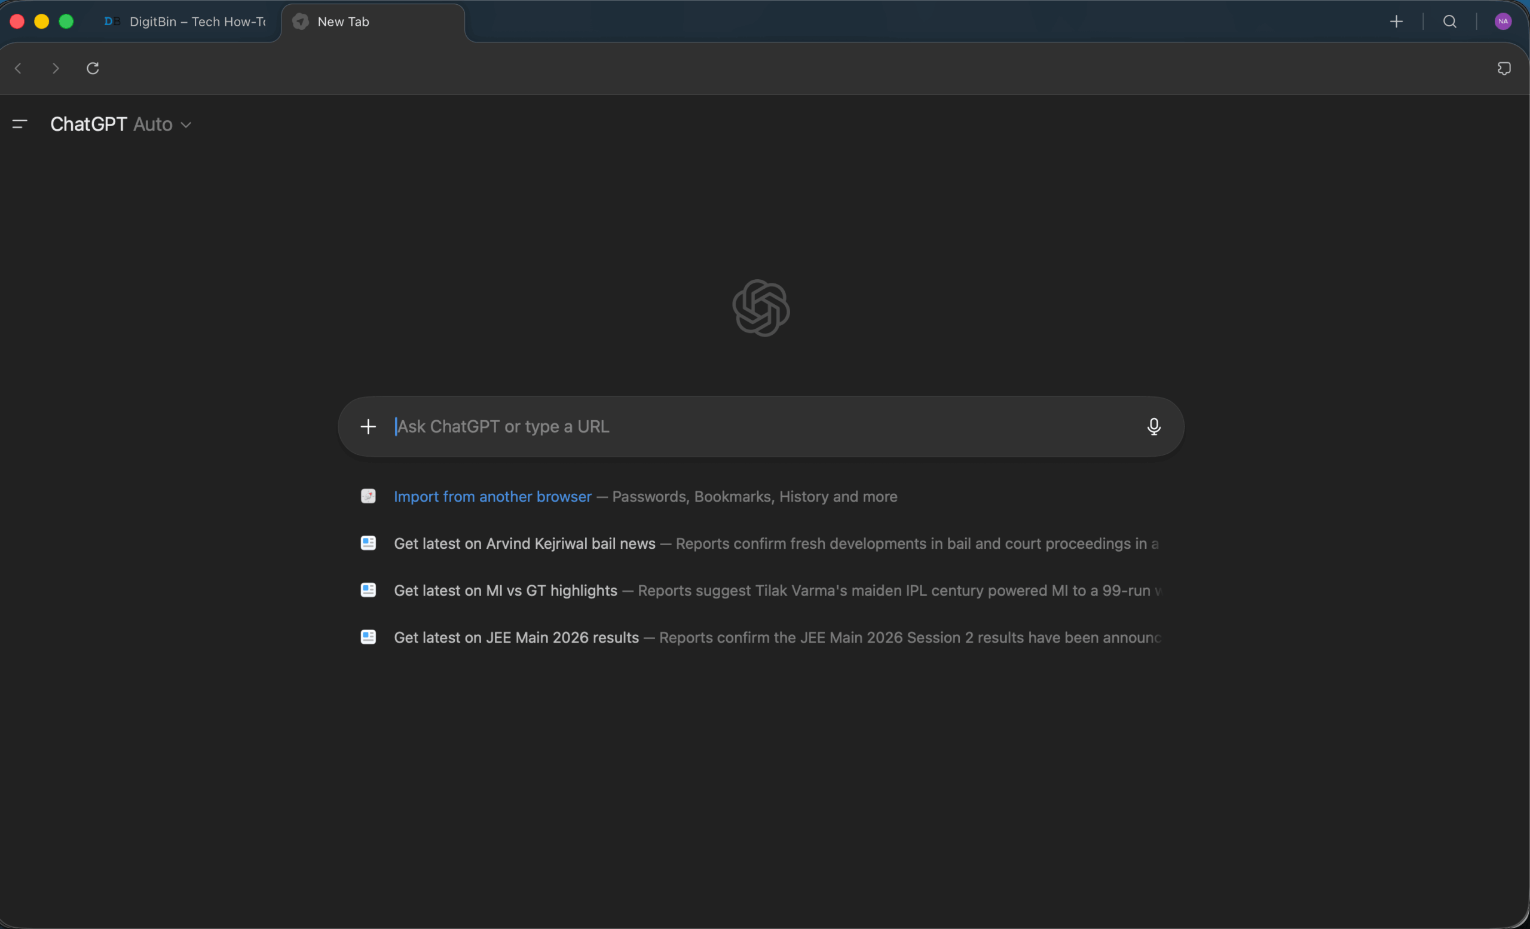Image resolution: width=1530 pixels, height=929 pixels.
Task: Click the search icon in the tab bar
Action: click(1449, 21)
